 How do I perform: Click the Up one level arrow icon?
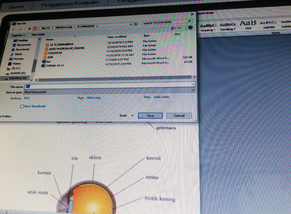pos(29,28)
